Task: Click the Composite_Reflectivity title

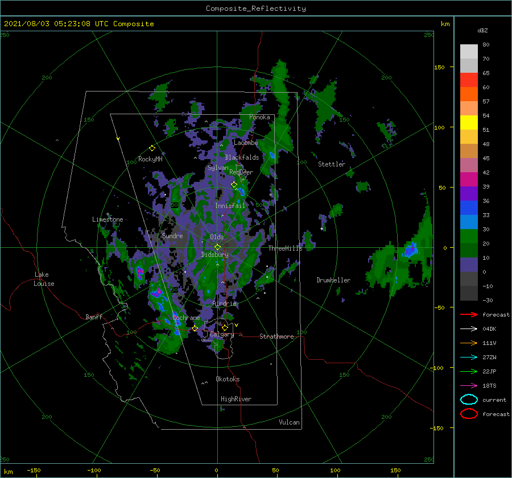Action: [x=256, y=9]
